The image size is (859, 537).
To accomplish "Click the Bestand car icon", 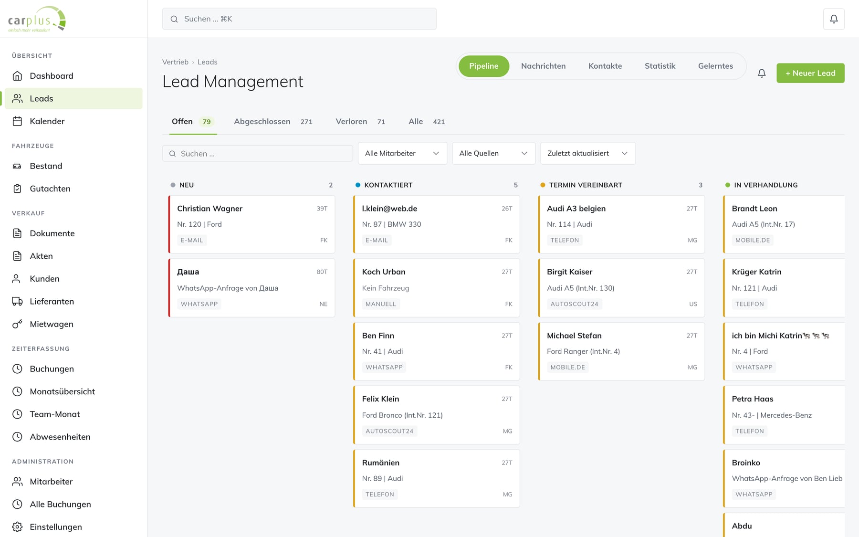I will point(17,166).
